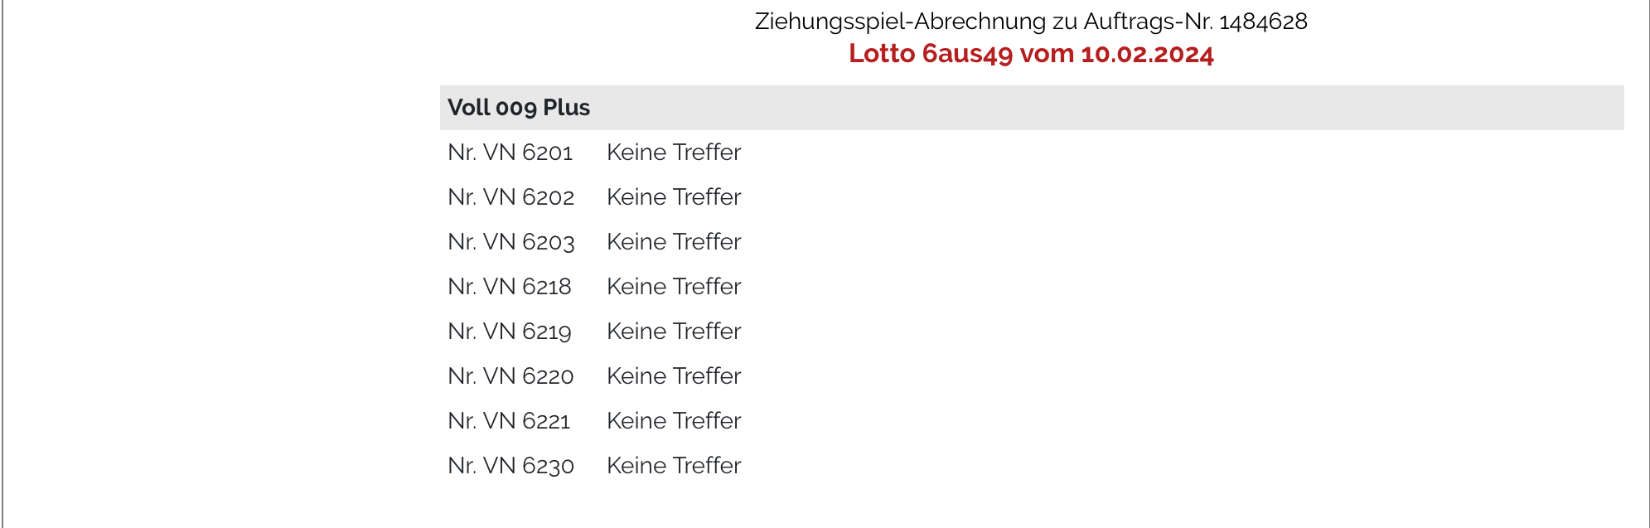1650x528 pixels.
Task: Click the order number 1484628
Action: [1263, 22]
